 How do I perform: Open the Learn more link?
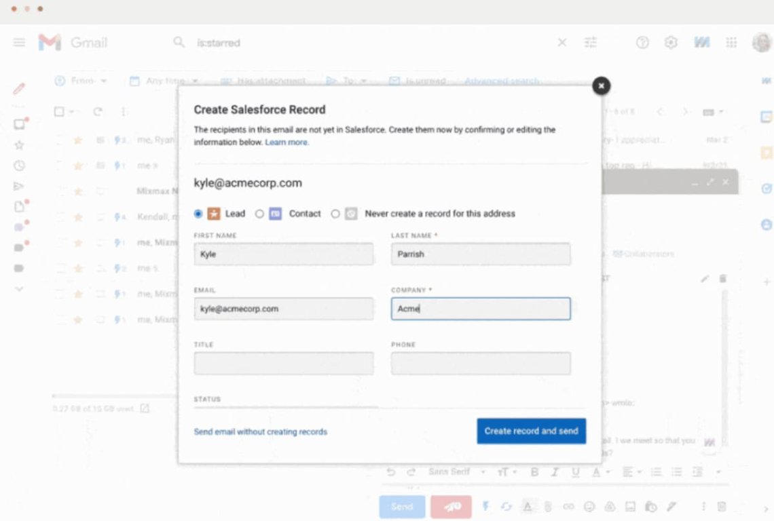(287, 142)
